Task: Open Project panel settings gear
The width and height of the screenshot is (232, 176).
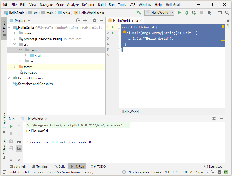Action: [94, 20]
